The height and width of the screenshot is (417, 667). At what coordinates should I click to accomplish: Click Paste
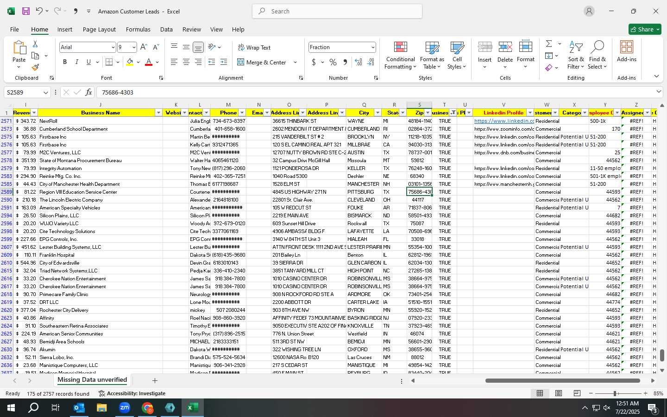click(19, 56)
